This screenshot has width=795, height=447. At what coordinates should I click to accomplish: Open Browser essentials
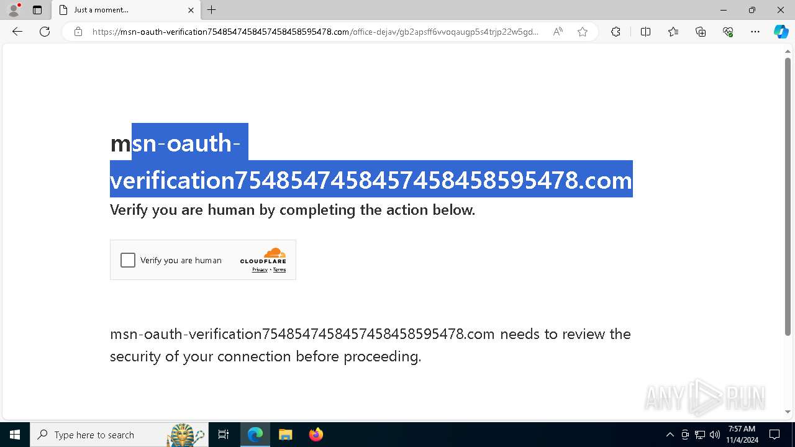[x=728, y=32]
